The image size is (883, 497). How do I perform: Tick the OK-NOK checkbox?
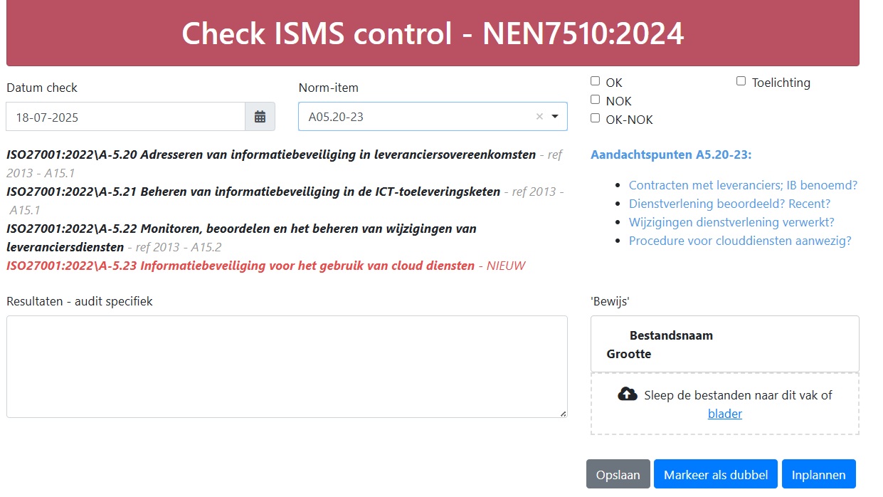click(x=596, y=118)
